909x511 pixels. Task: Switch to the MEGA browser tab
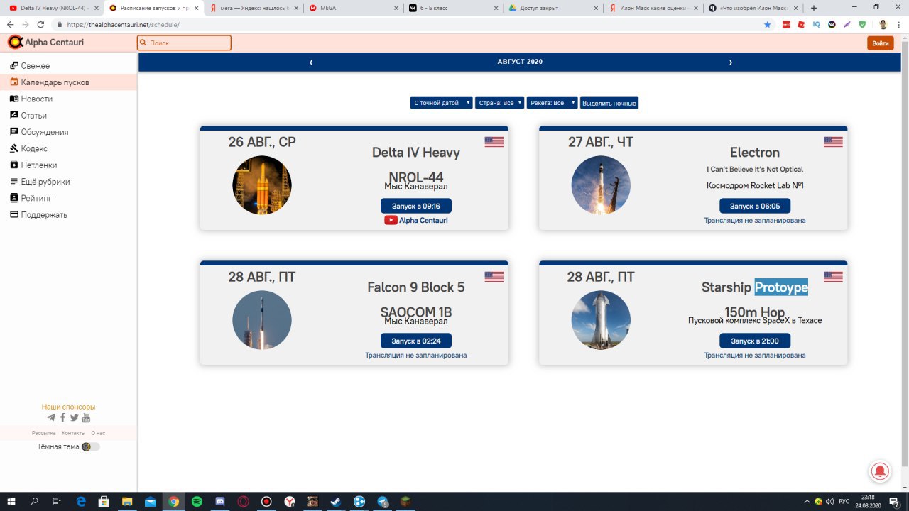[354, 8]
